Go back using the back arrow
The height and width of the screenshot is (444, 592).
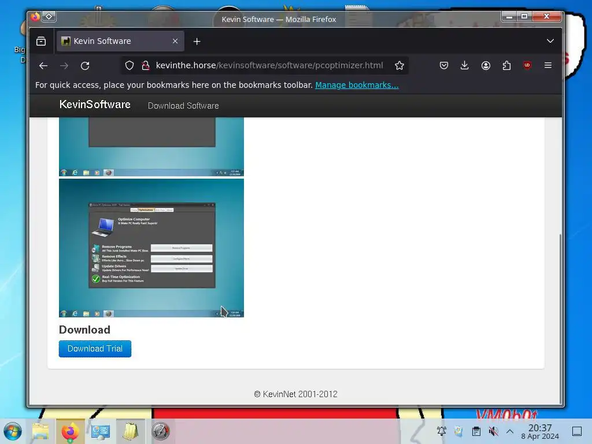(x=43, y=66)
